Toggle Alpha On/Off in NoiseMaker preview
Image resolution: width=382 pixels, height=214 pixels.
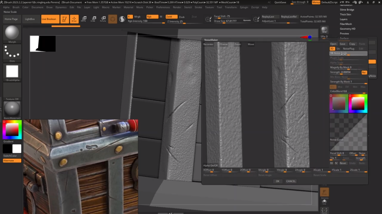coord(210,165)
